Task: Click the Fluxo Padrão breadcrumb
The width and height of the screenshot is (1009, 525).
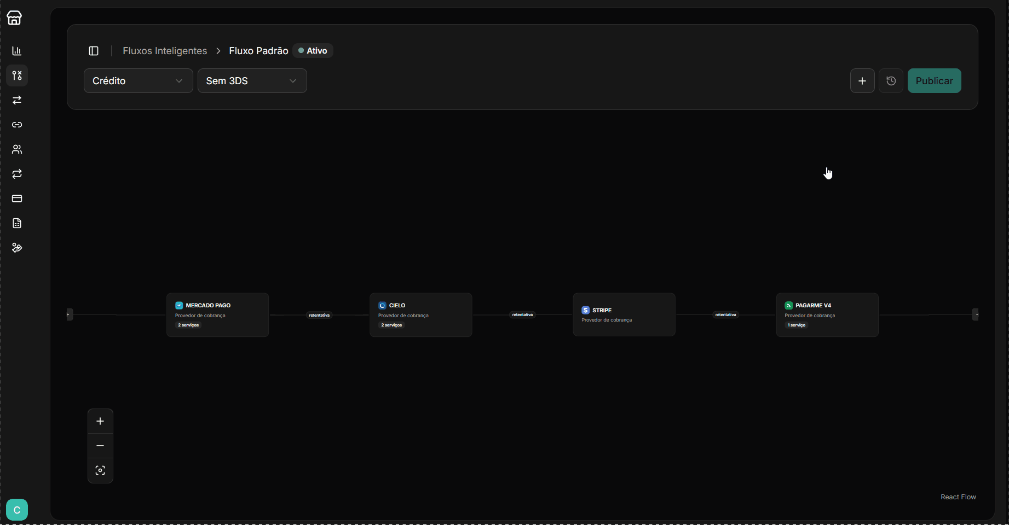Action: (x=258, y=51)
